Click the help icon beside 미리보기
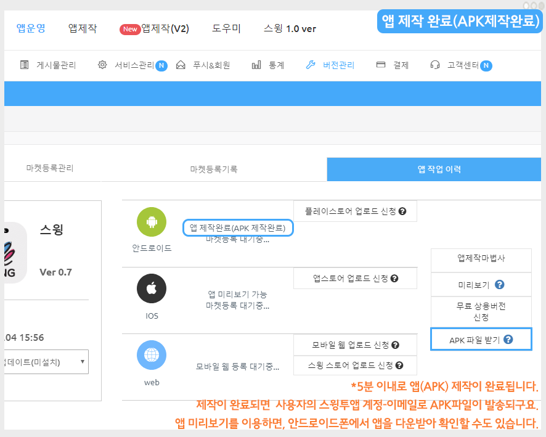The image size is (546, 437). pos(500,285)
